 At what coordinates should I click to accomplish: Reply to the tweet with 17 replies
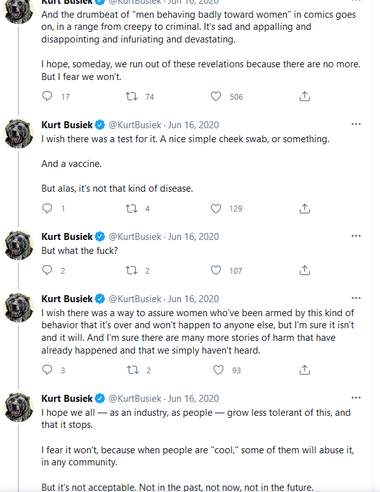coord(47,96)
